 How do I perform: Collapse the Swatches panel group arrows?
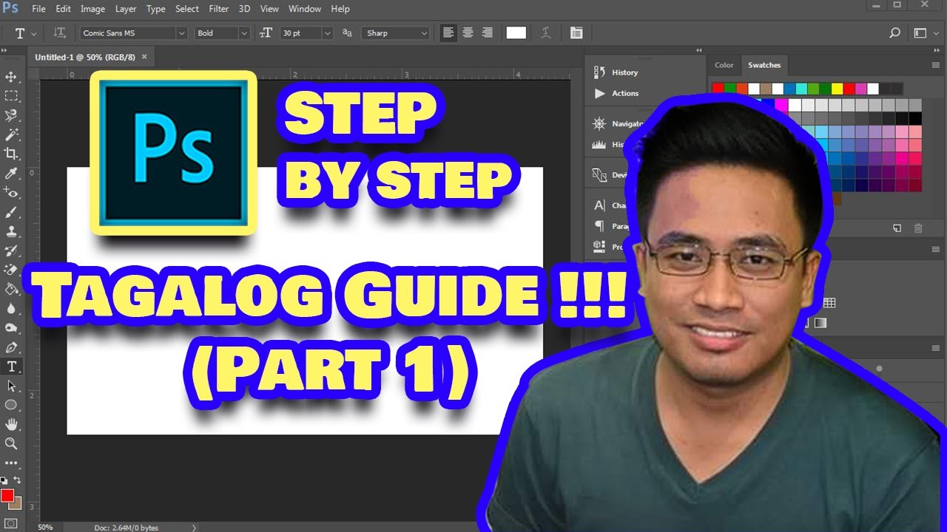tap(937, 50)
